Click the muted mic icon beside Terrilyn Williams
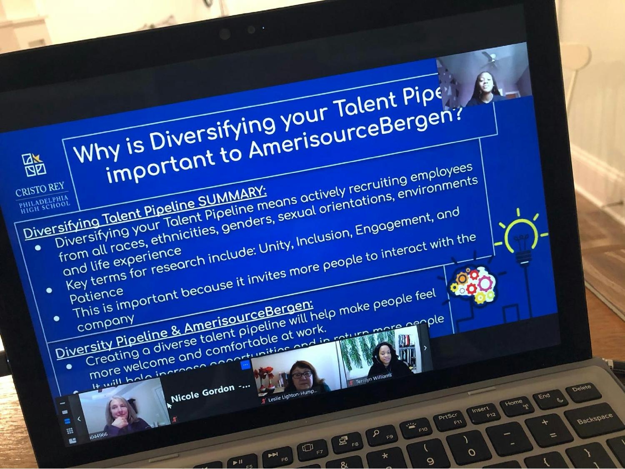This screenshot has height=469, width=625. click(x=351, y=382)
